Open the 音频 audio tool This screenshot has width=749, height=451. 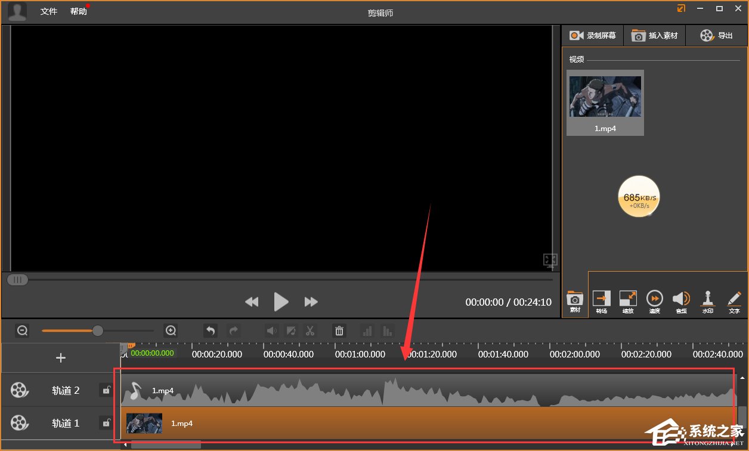(681, 301)
